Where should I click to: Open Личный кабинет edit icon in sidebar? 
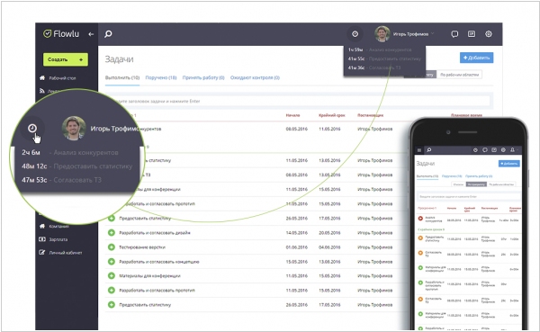tap(42, 252)
